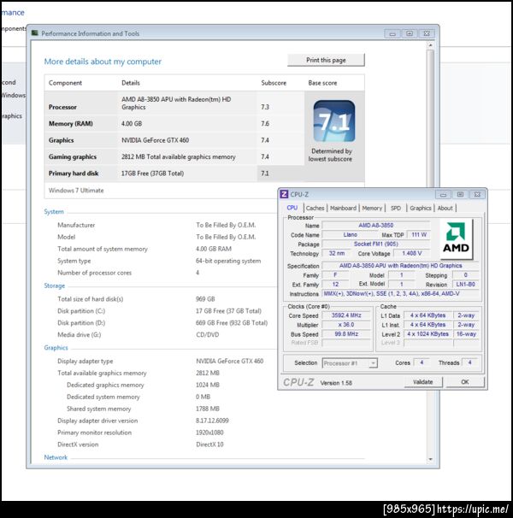This screenshot has height=518, width=513.
Task: Click the Memory (RAM) row label
Action: [71, 124]
